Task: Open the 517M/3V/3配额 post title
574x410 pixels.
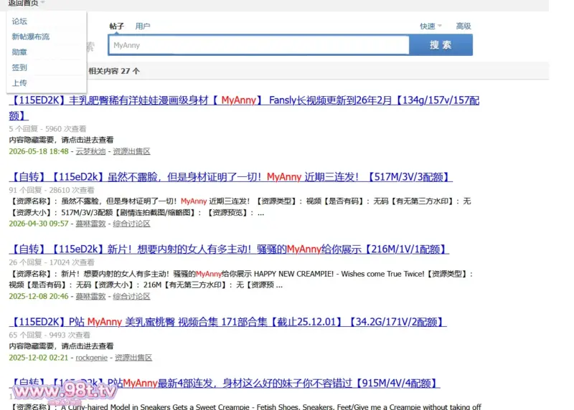Action: (230, 177)
